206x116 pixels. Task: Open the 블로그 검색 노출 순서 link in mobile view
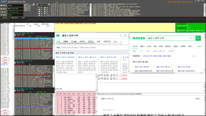(87, 57)
